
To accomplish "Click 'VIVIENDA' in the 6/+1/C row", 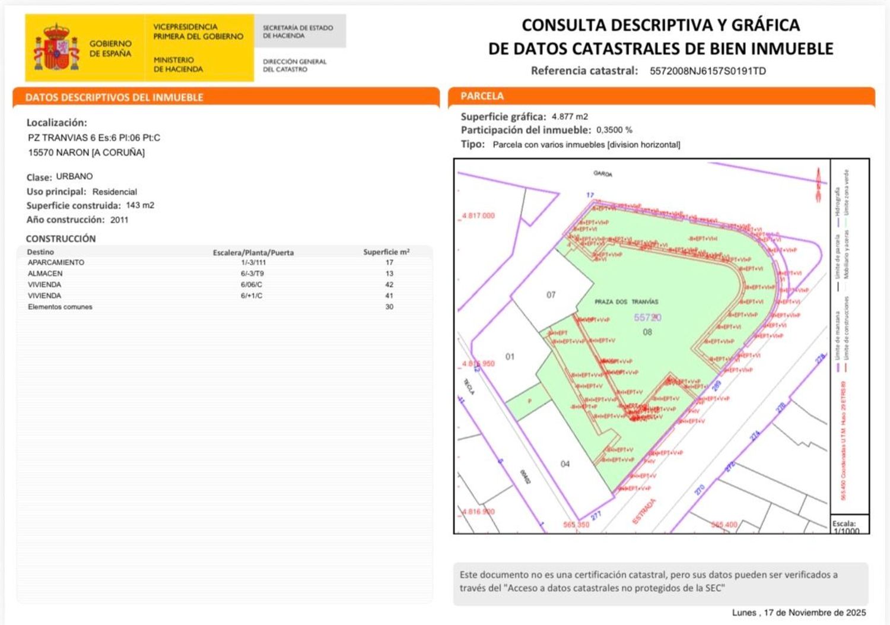I will (x=44, y=296).
